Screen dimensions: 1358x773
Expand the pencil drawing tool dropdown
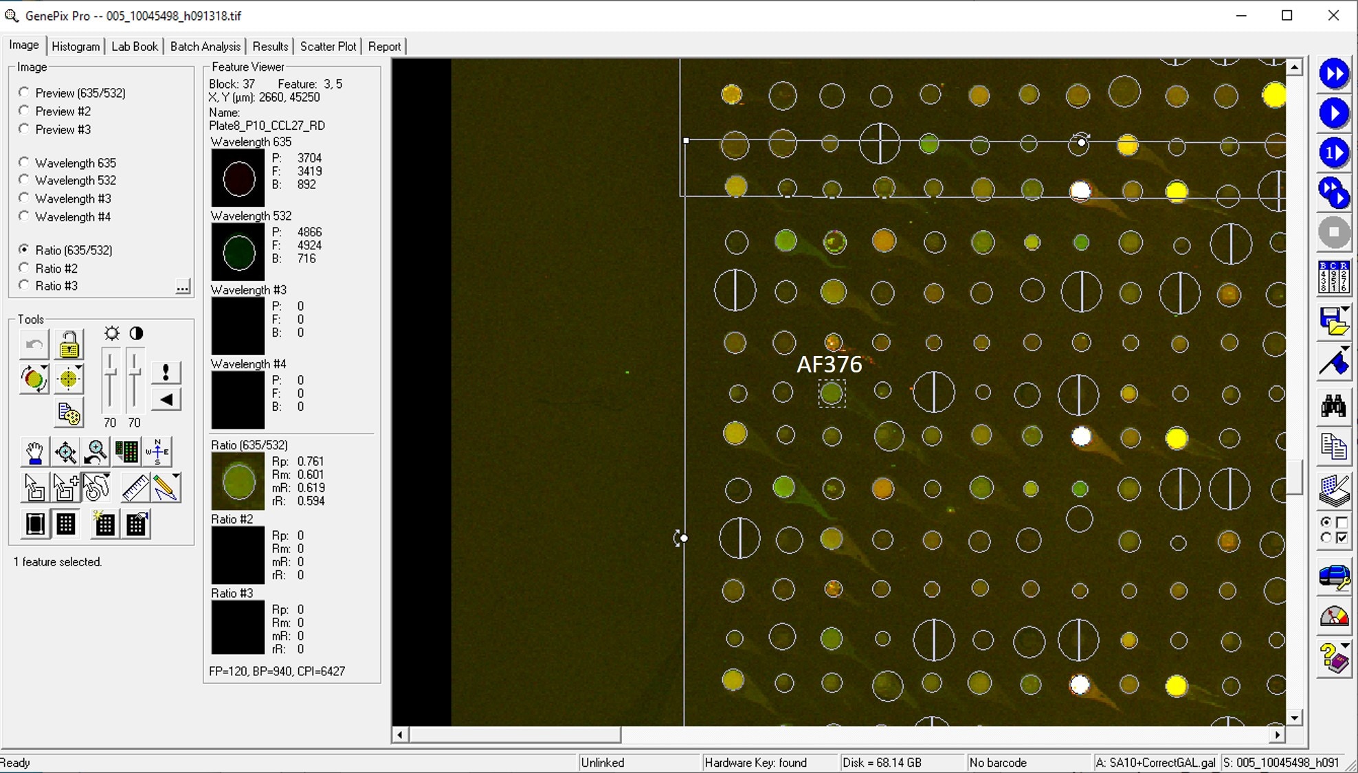pyautogui.click(x=176, y=477)
